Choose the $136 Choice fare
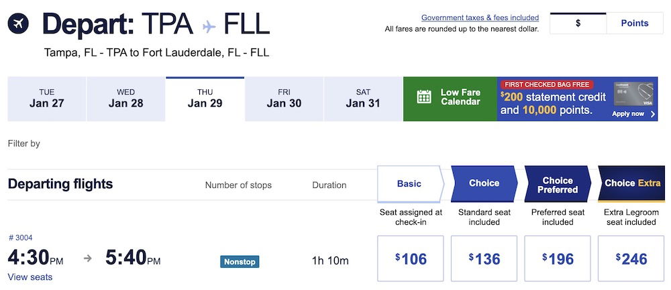Image resolution: width=671 pixels, height=290 pixels. (484, 258)
